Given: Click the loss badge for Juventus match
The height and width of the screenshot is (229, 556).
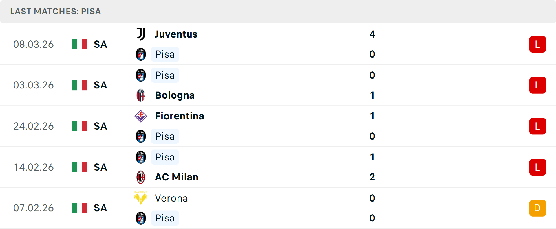Looking at the screenshot, I should 537,44.
